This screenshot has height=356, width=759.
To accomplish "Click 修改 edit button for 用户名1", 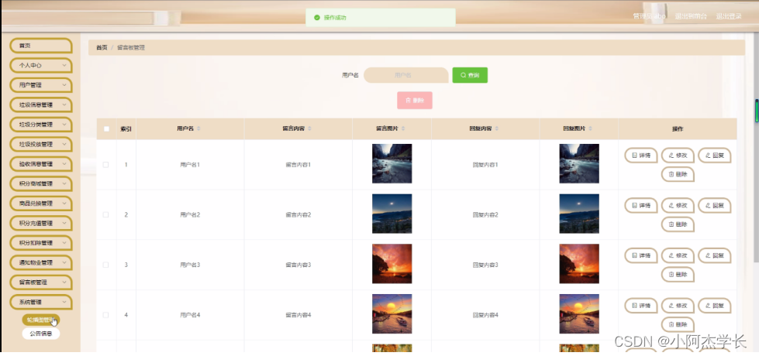I will pos(678,156).
